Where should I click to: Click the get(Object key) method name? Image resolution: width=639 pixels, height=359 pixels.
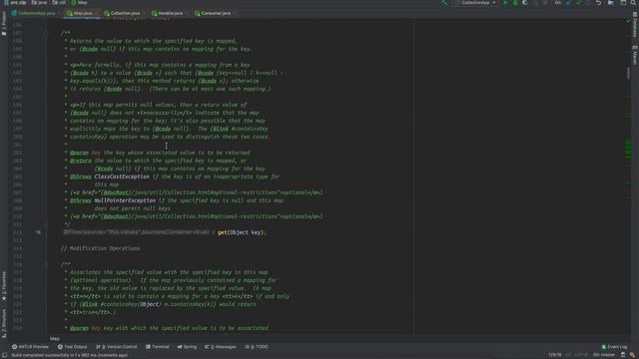tap(222, 232)
